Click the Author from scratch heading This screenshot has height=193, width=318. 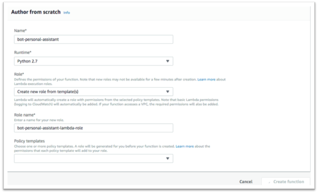(x=36, y=12)
